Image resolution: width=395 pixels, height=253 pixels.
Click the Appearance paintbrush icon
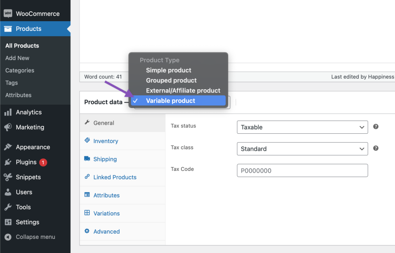pos(8,147)
